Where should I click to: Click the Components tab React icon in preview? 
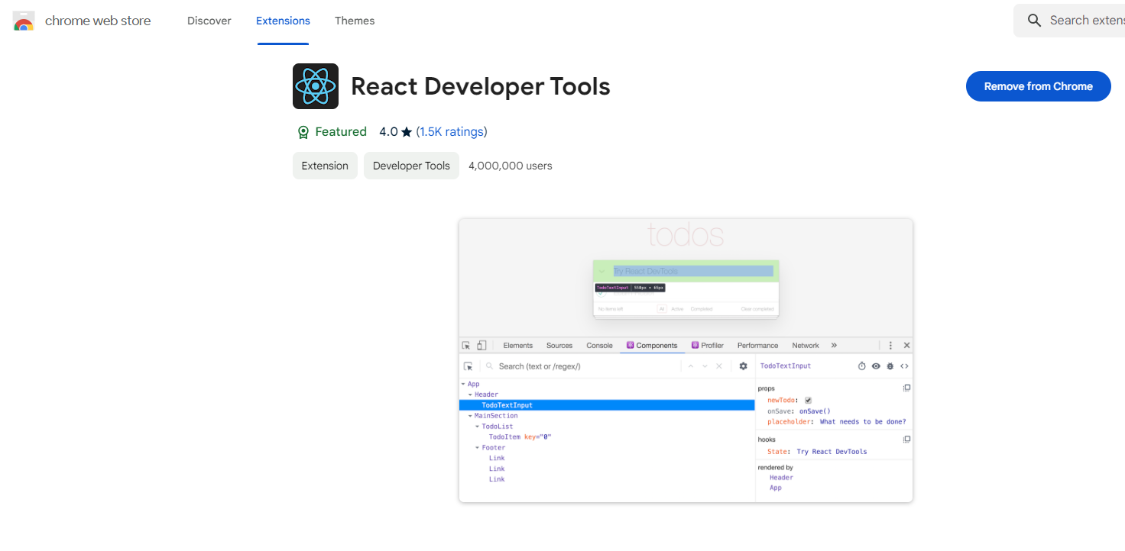(x=631, y=346)
